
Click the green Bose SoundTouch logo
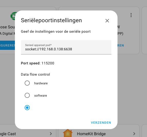[x=13, y=16]
